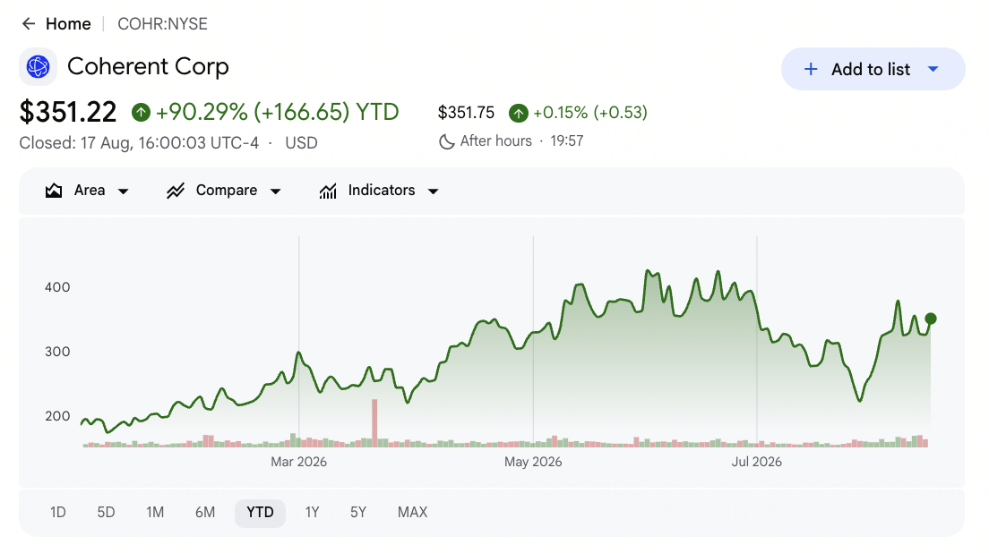The width and height of the screenshot is (989, 553).
Task: Click the USD currency label
Action: (302, 143)
